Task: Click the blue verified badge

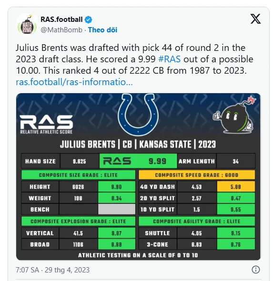Action: pos(88,19)
